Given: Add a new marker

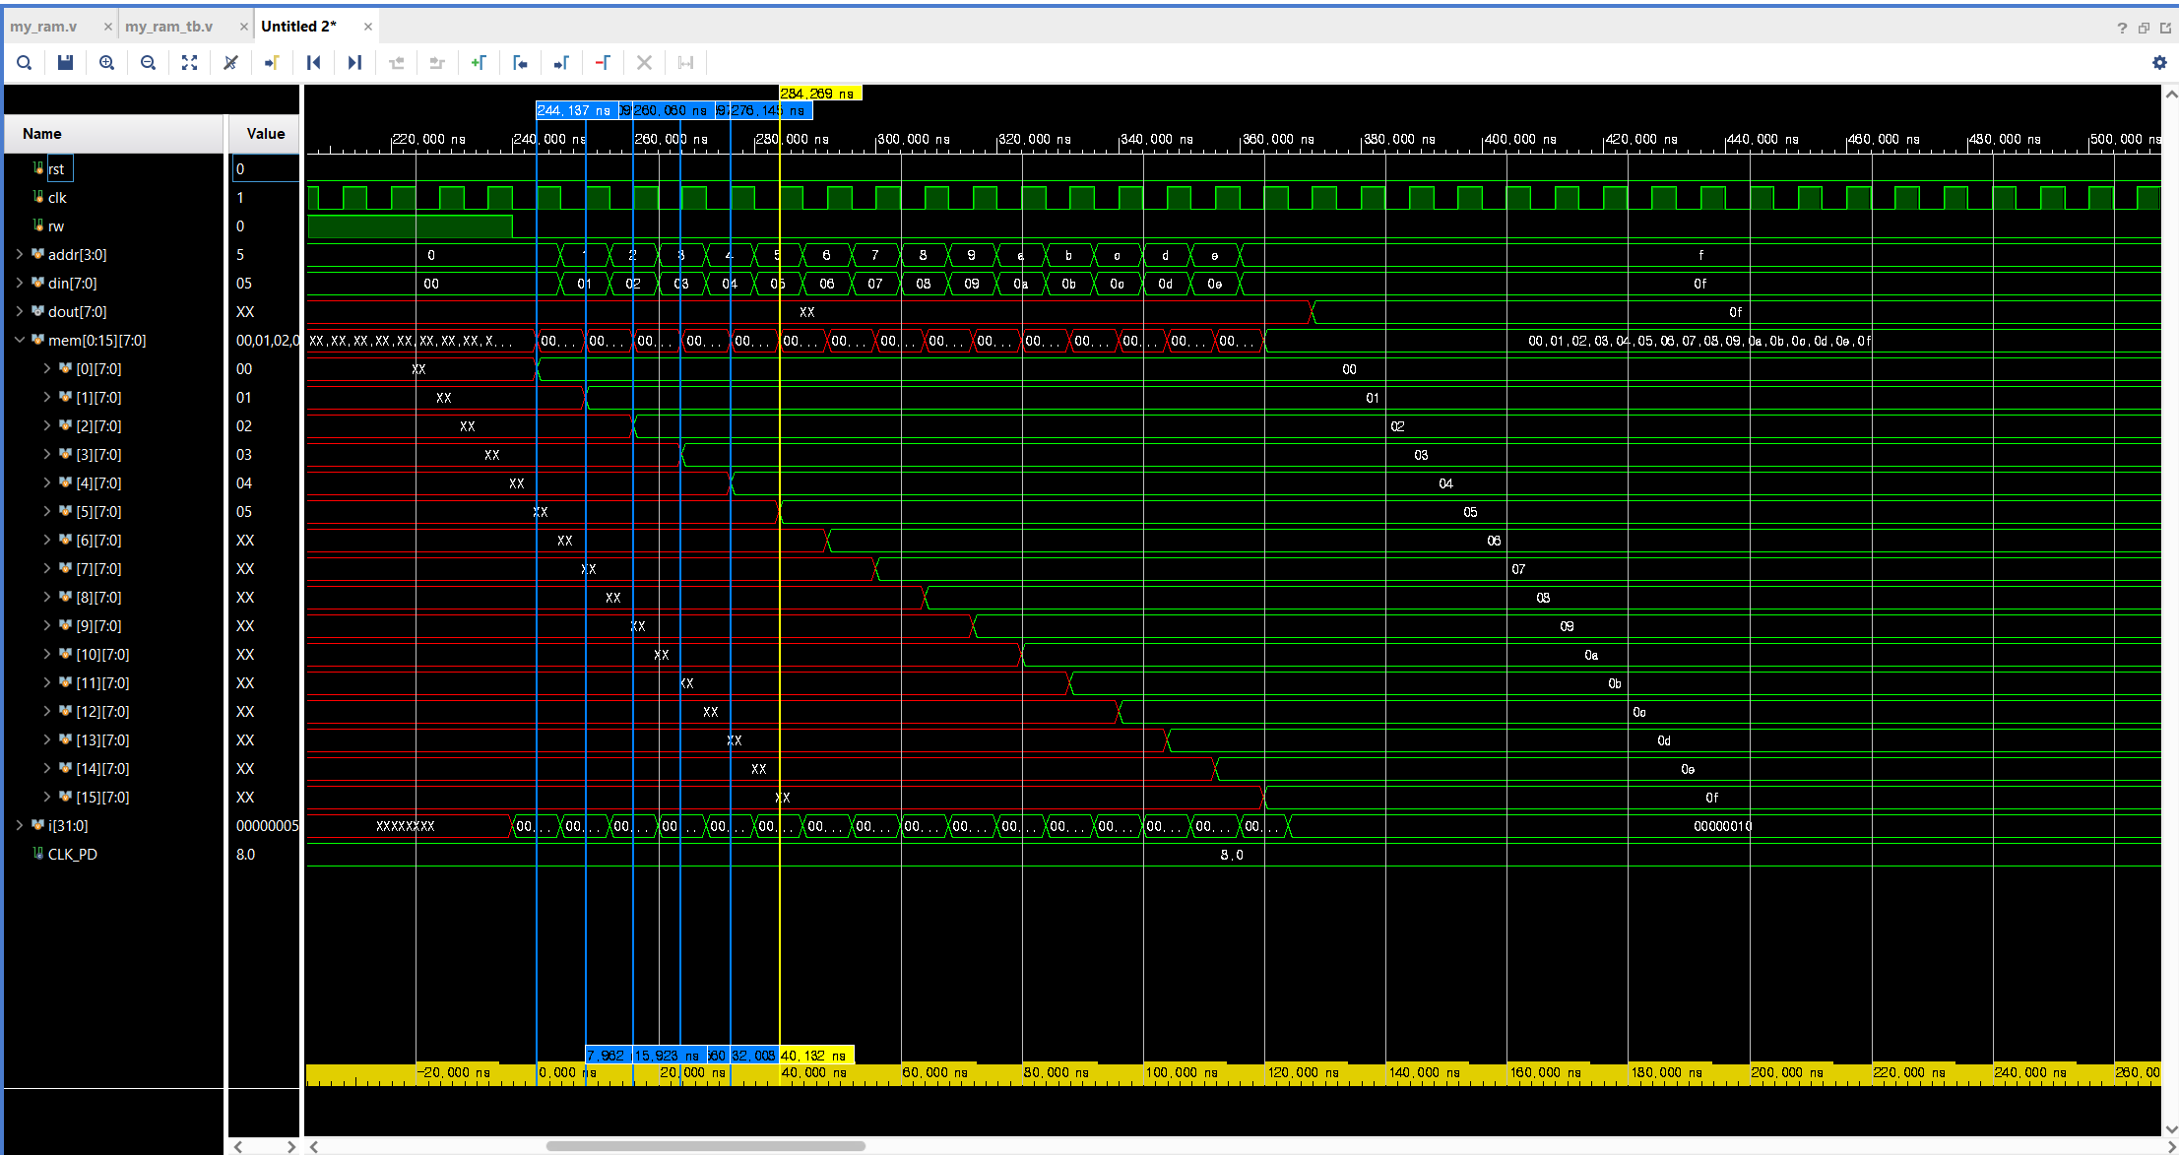Looking at the screenshot, I should click(479, 63).
